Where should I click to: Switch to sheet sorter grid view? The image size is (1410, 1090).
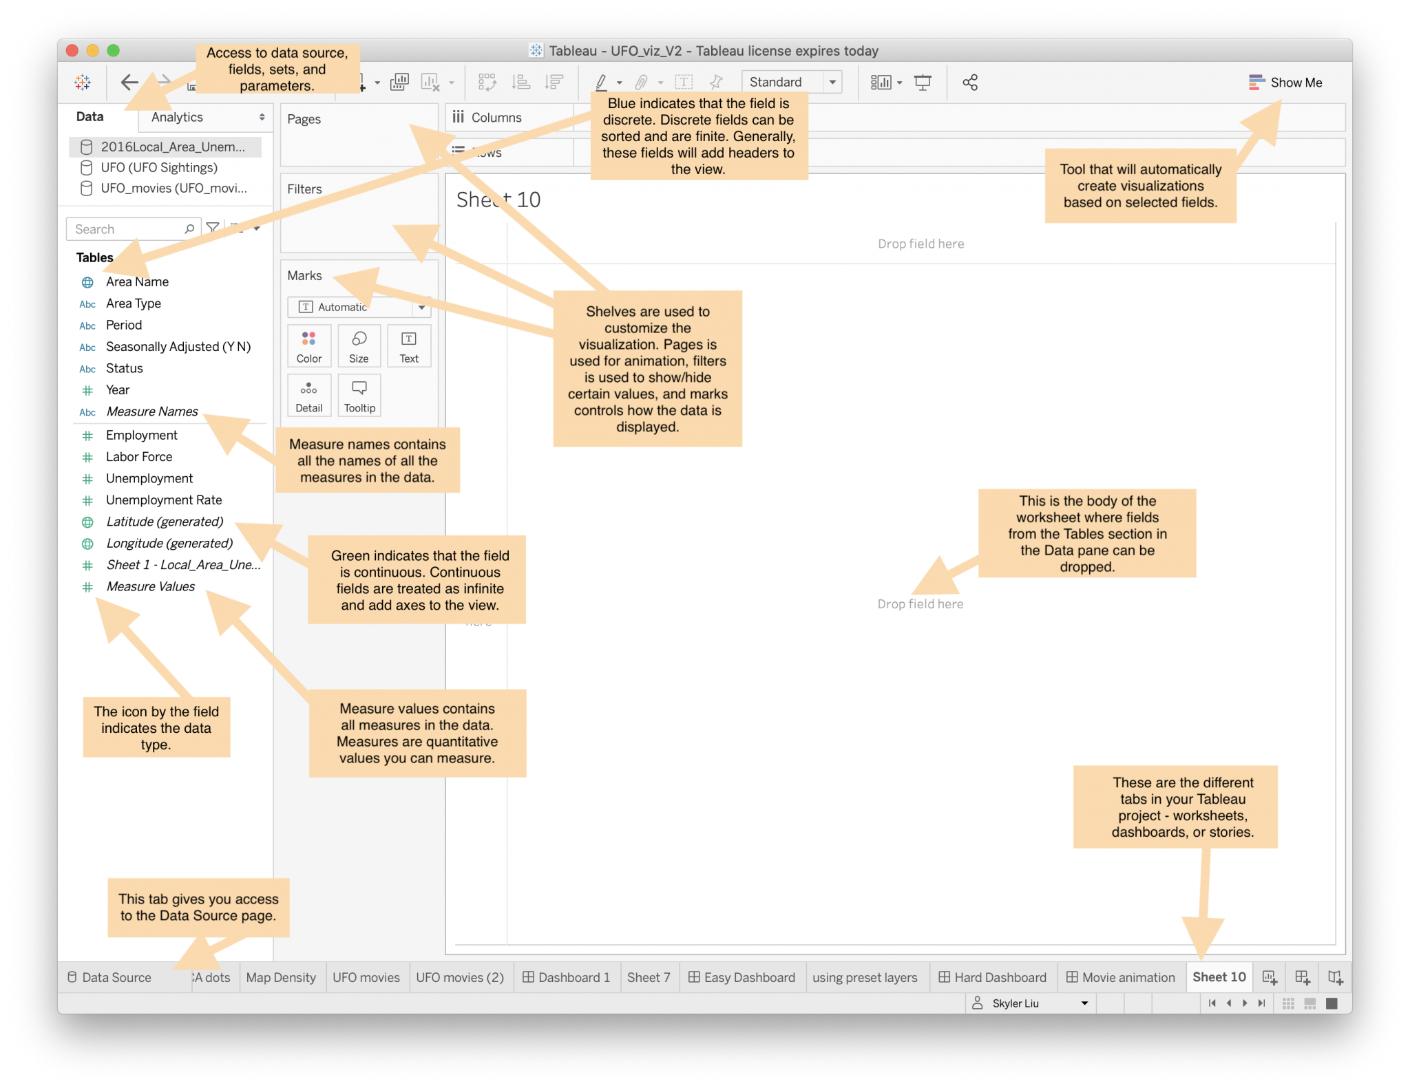tap(1288, 1003)
